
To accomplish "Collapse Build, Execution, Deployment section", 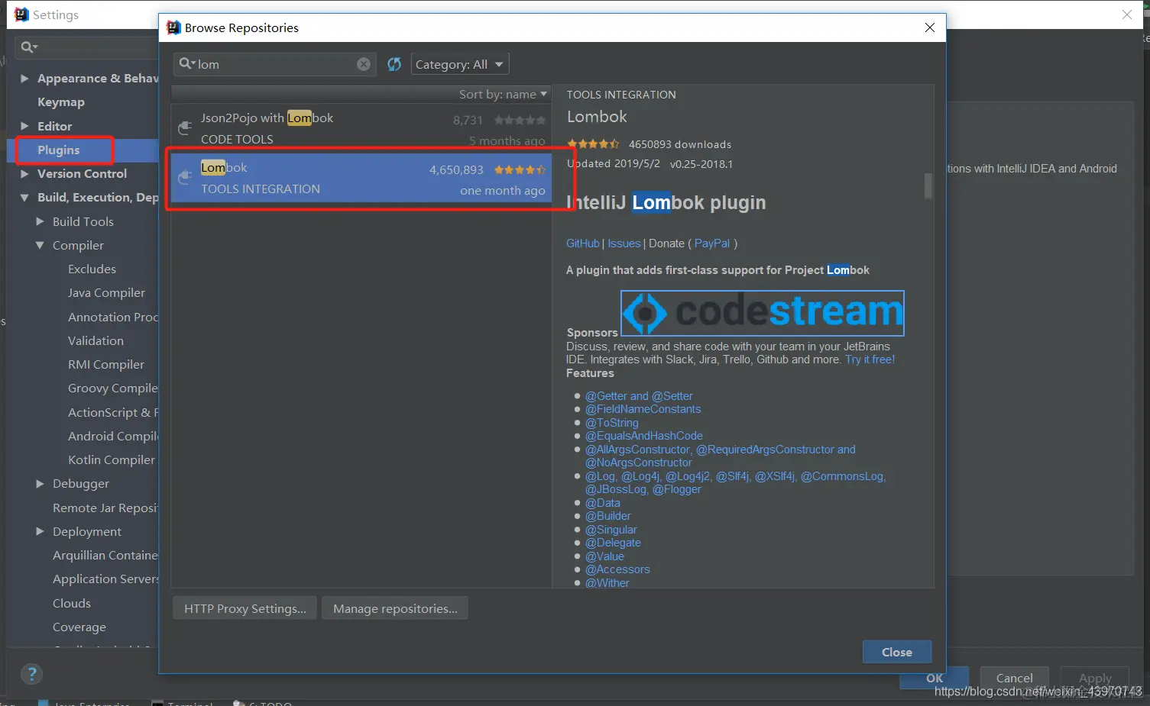I will click(x=24, y=198).
